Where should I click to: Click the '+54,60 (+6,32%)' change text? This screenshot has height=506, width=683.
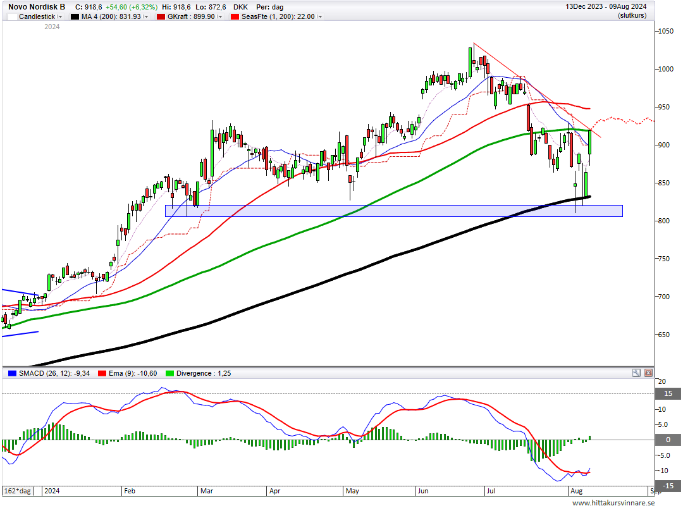132,7
